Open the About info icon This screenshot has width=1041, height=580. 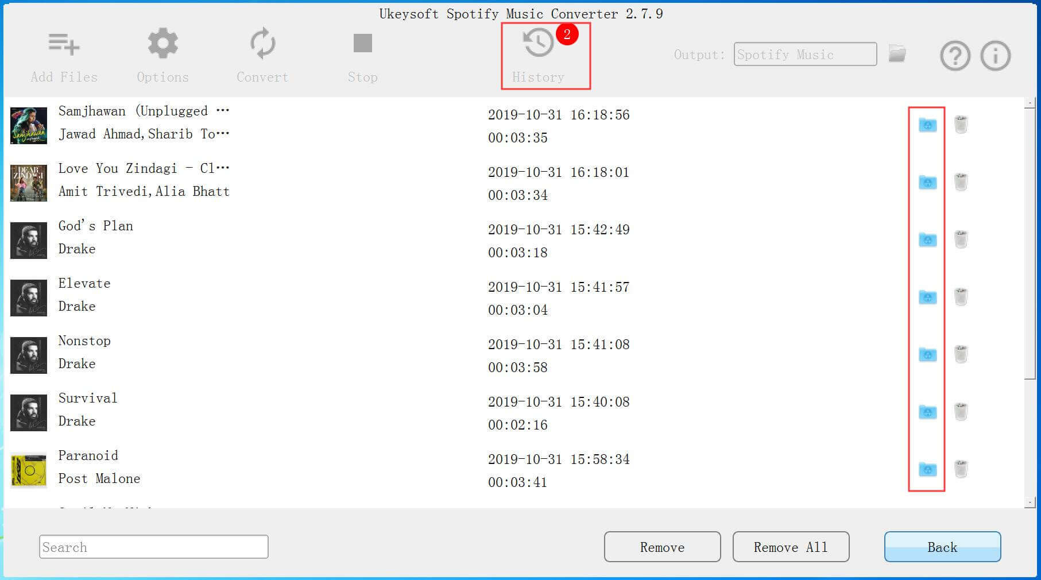click(995, 56)
